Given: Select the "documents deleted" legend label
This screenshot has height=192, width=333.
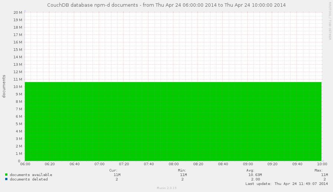Looking at the screenshot, I should tap(29, 179).
